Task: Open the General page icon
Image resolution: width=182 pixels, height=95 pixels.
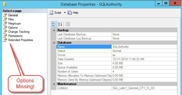Action: tap(5, 15)
